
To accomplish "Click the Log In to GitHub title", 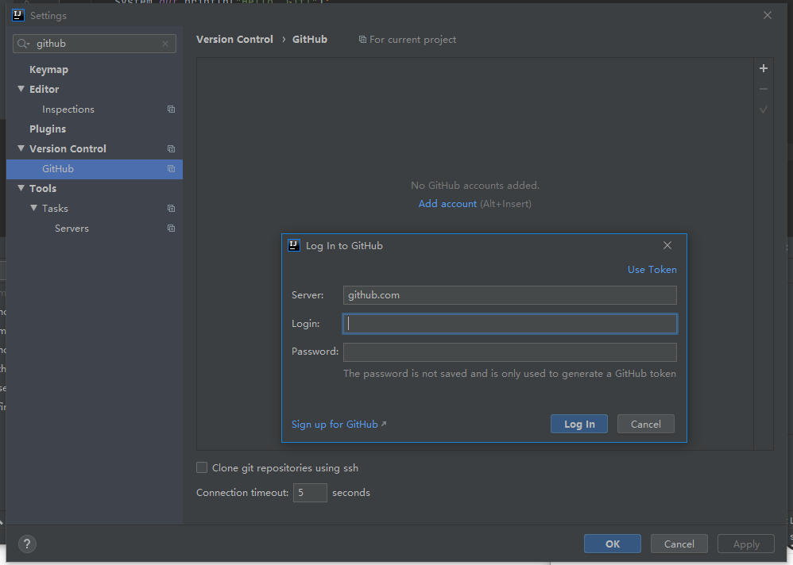I will tap(344, 246).
